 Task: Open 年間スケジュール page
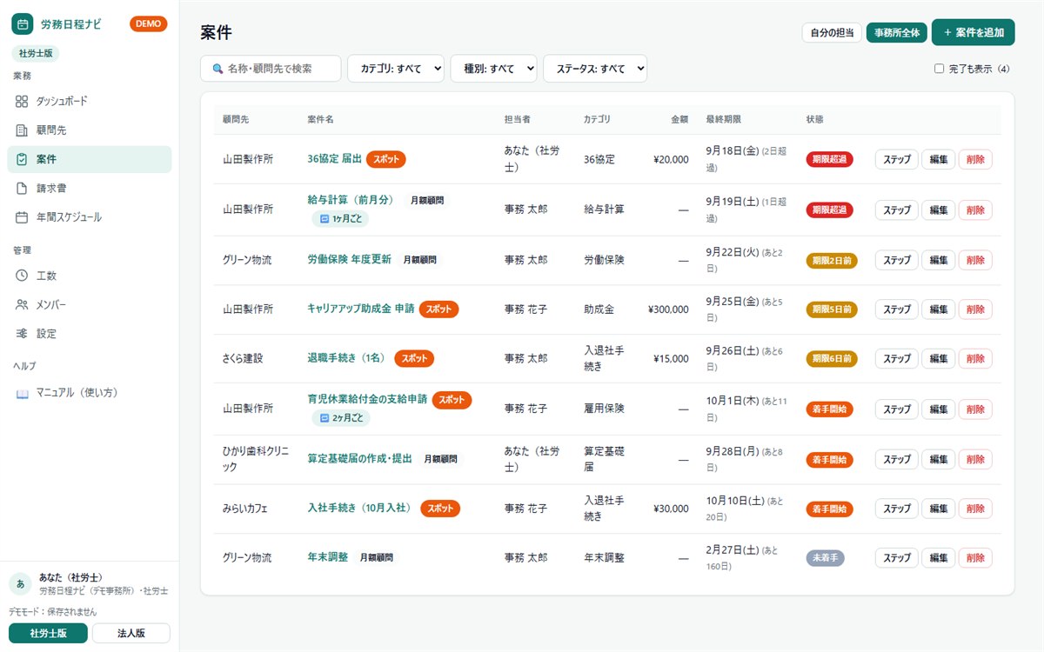point(90,217)
